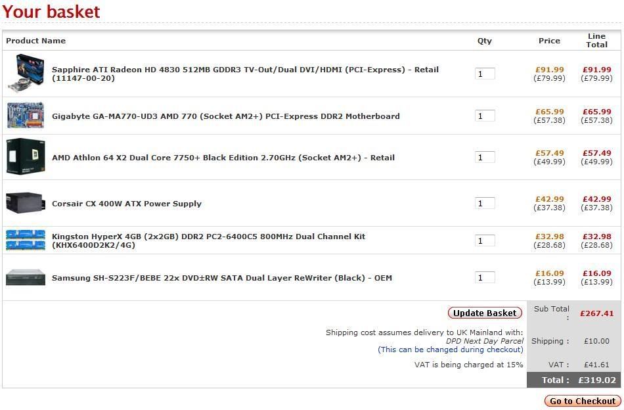Open the AMD Athlon 64 X2 product link
The height and width of the screenshot is (410, 624).
[223, 158]
